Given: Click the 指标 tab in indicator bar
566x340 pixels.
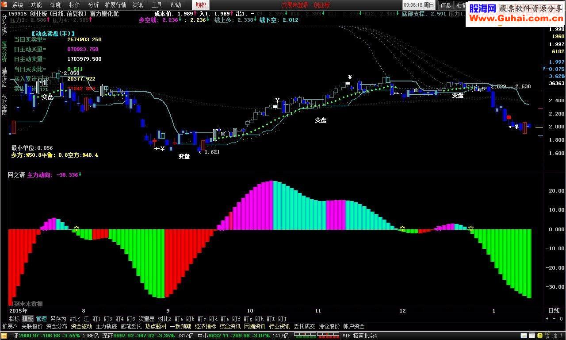Looking at the screenshot, I should pos(14,319).
